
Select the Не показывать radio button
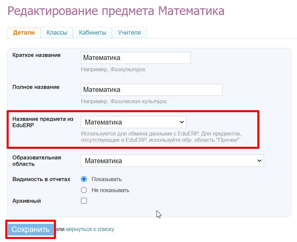[84, 190]
